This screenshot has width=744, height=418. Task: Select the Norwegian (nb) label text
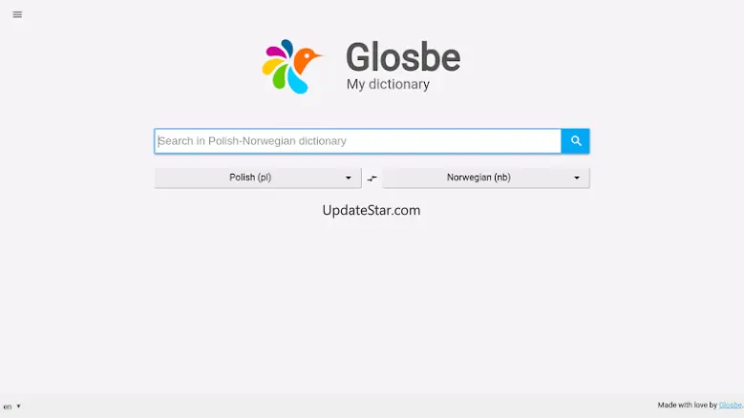478,178
